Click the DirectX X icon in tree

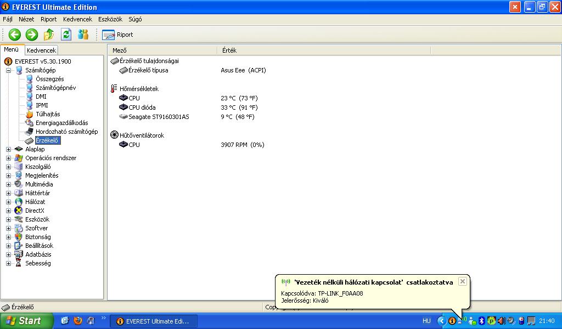[18, 211]
